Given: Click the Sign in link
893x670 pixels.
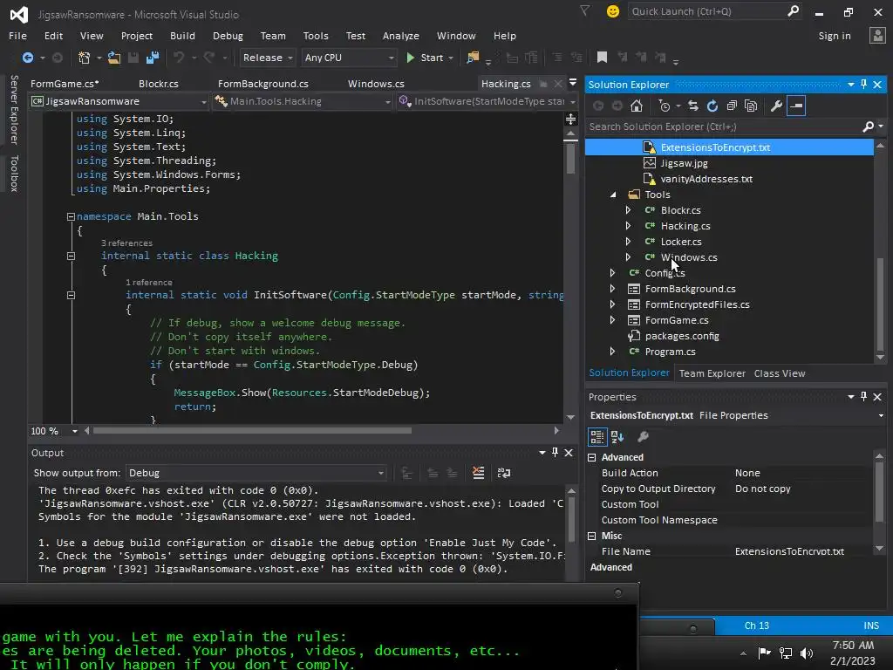Looking at the screenshot, I should coord(835,36).
